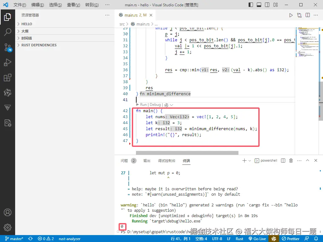The image size is (323, 242).
Task: Click the triangle icon in activity bar
Action: coord(8,107)
